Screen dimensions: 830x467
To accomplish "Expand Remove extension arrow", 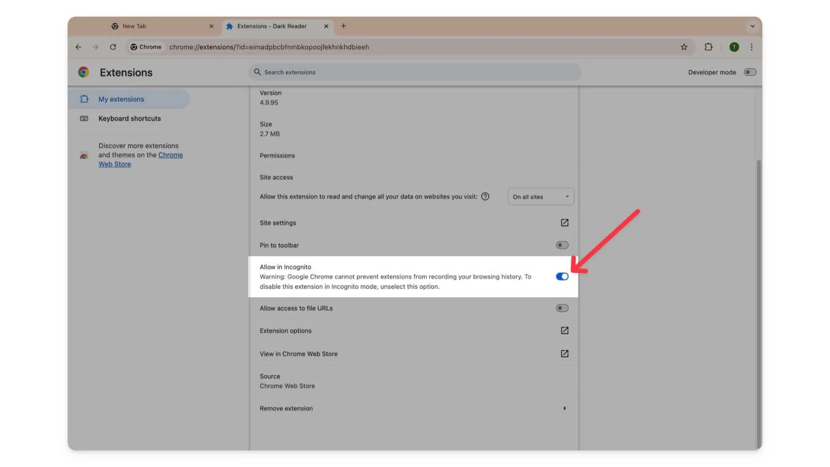I will (x=564, y=408).
